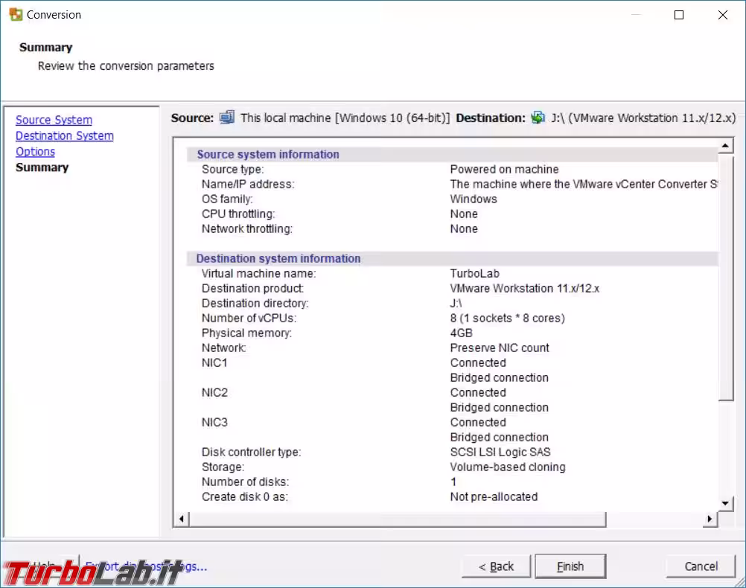746x588 pixels.
Task: Minimize the Conversion window
Action: coord(637,14)
